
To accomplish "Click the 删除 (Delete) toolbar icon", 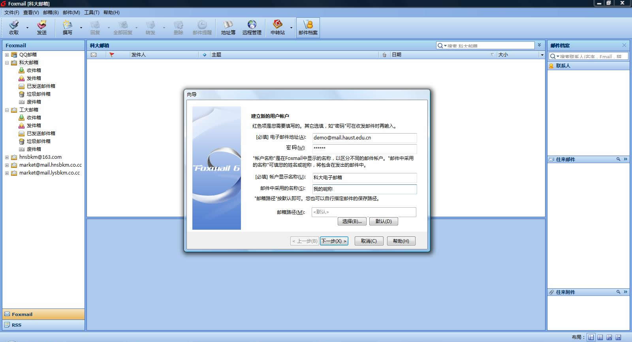I will pyautogui.click(x=179, y=28).
